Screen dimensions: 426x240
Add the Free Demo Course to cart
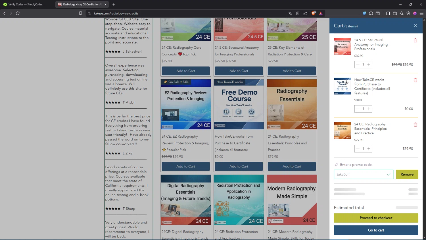[x=239, y=166]
